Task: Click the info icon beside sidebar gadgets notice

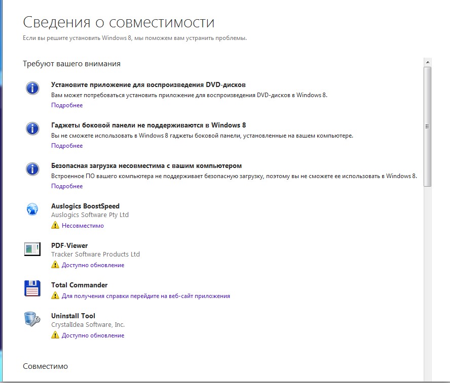Action: click(32, 129)
